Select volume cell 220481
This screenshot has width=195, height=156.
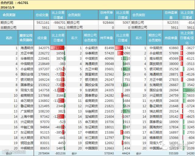click(x=44, y=58)
